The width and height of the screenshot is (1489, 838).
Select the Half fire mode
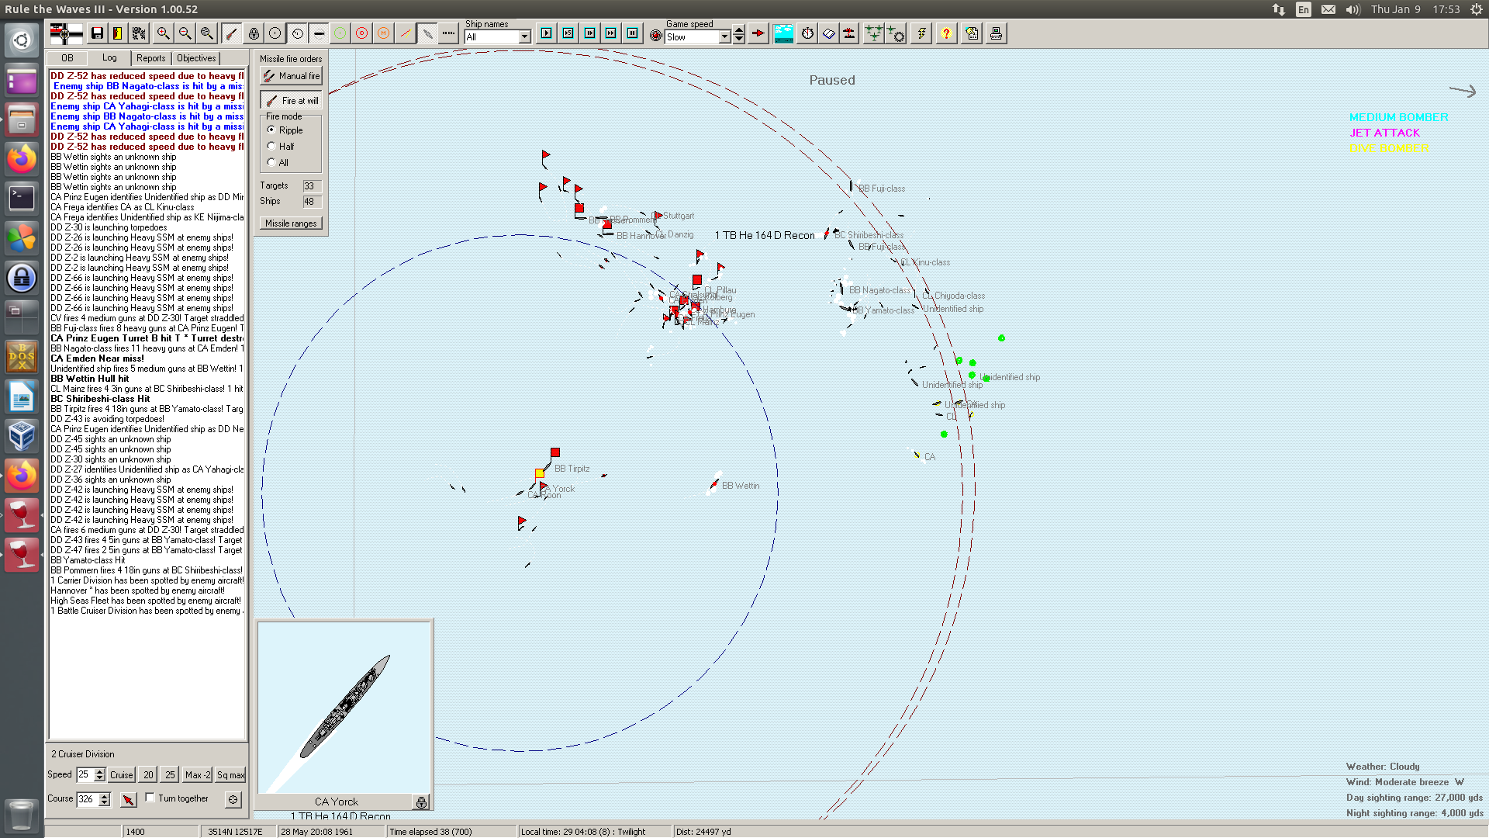[271, 146]
